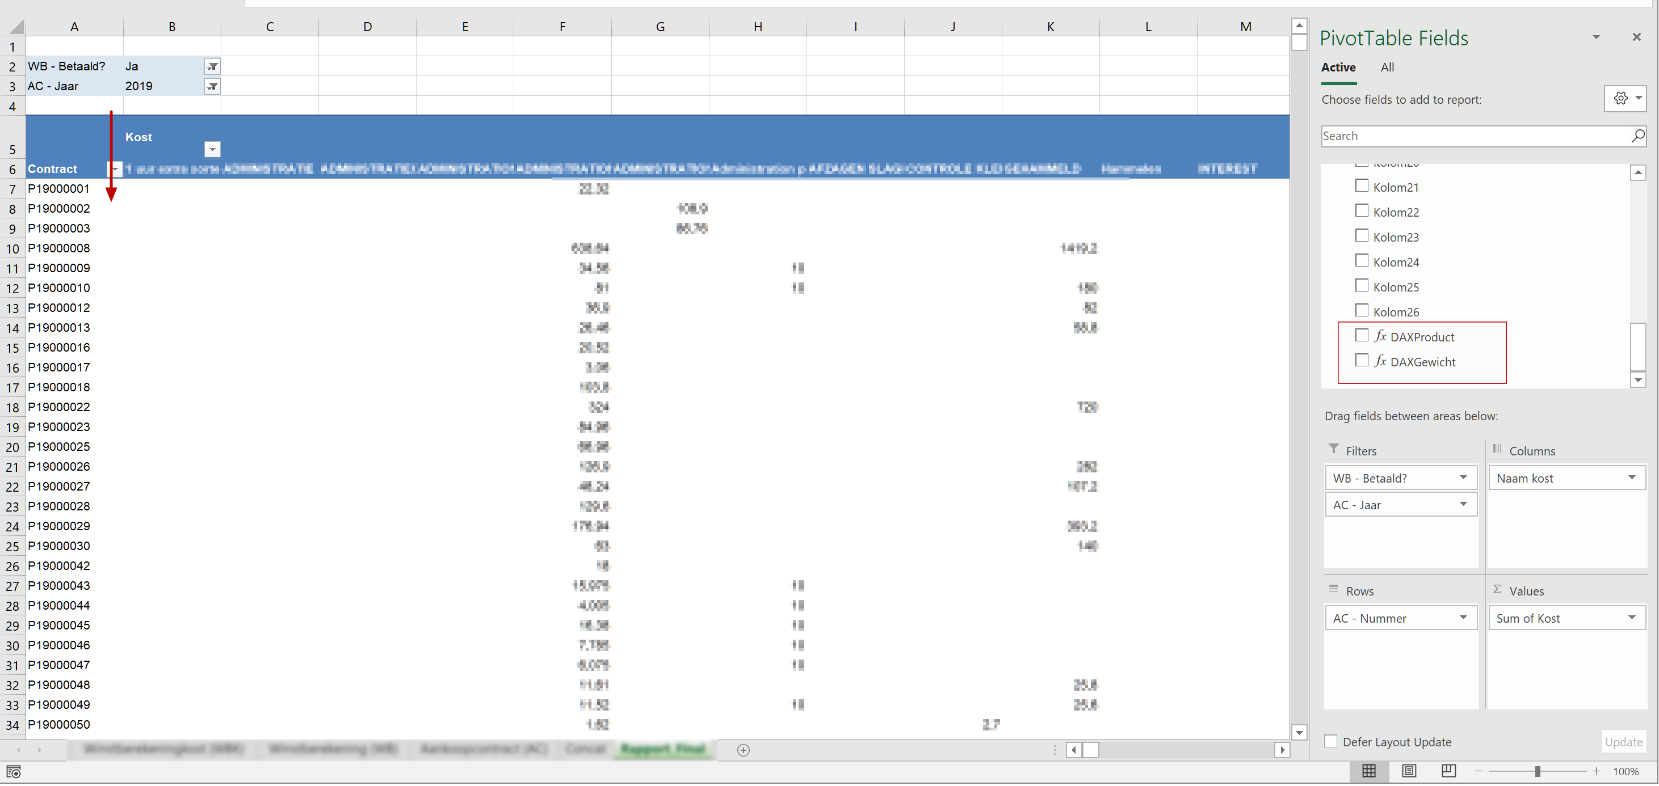Click the zoom in plus icon
Screen dimensions: 1659x786
[1596, 771]
